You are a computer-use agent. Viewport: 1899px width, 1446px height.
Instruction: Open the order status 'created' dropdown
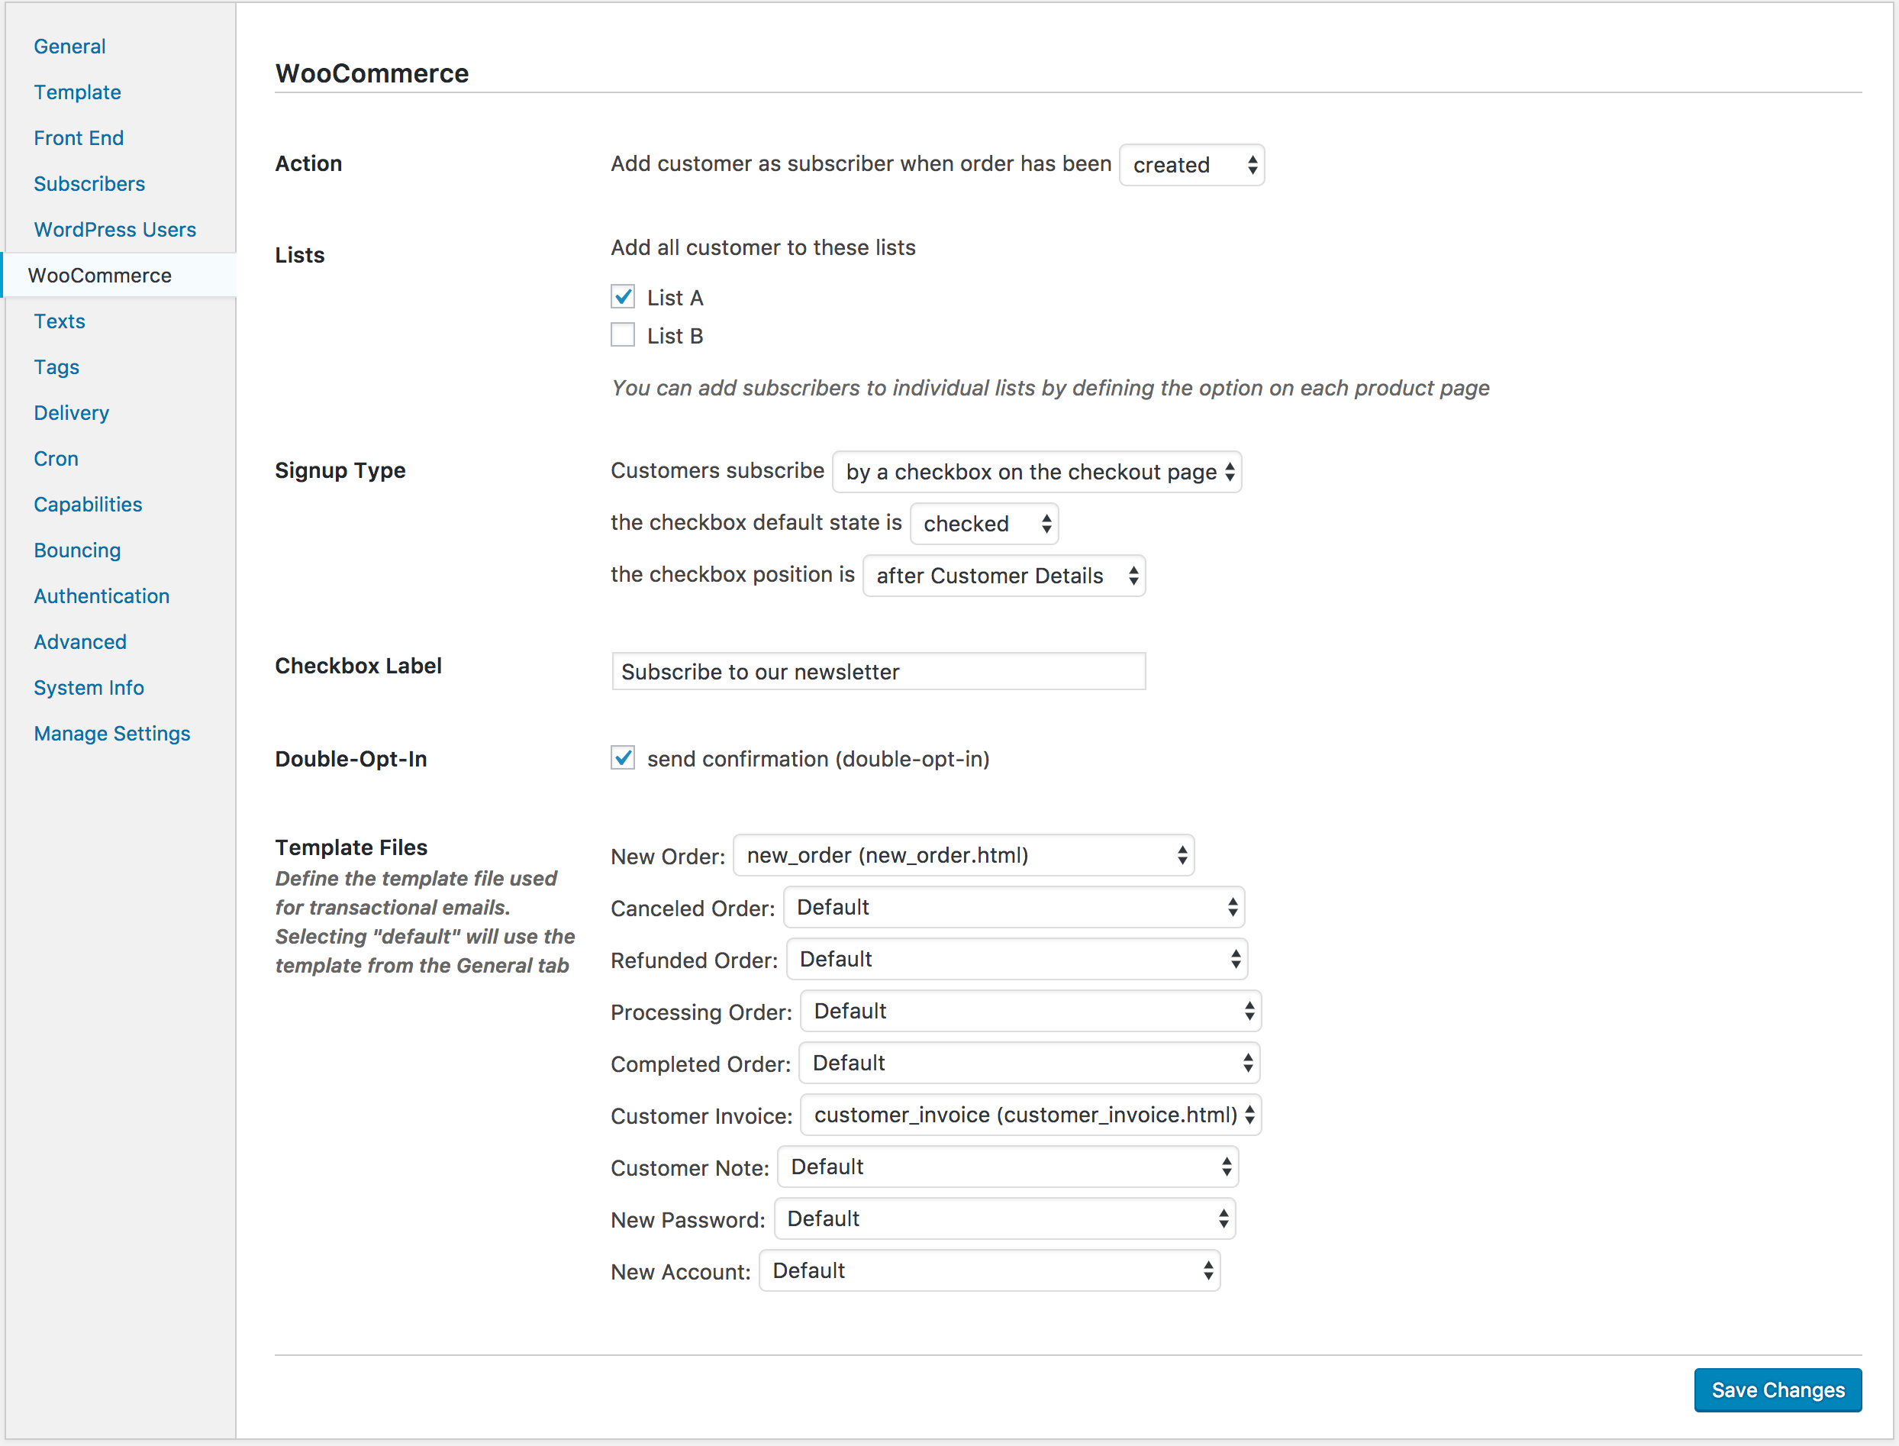[x=1191, y=164]
